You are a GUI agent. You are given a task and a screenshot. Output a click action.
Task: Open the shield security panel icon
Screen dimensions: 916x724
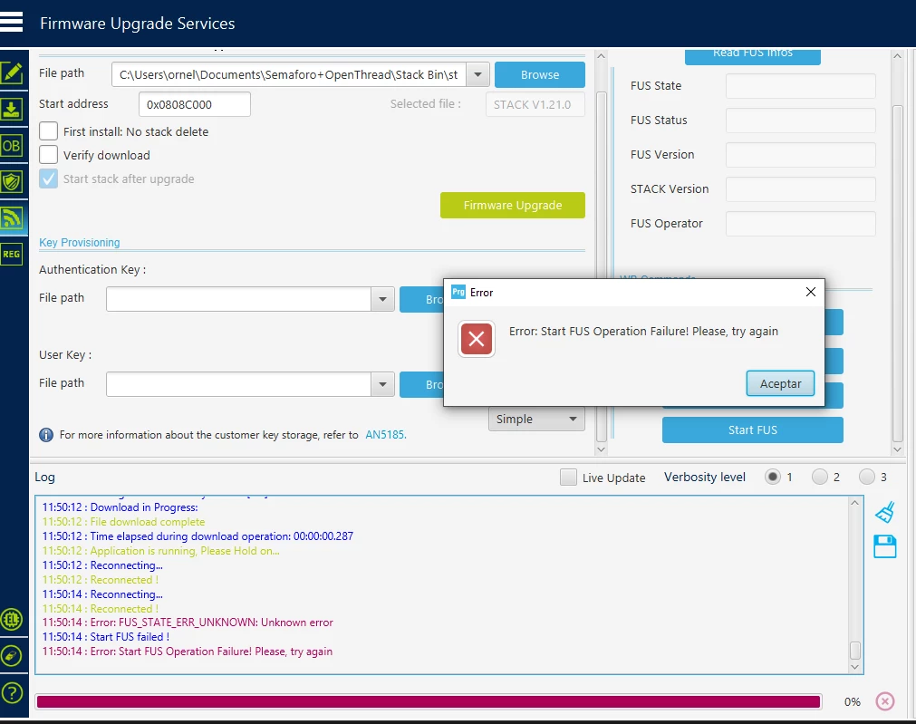tap(12, 182)
